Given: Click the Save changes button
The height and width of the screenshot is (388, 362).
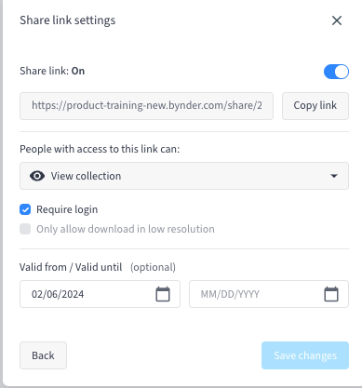Looking at the screenshot, I should 305,355.
